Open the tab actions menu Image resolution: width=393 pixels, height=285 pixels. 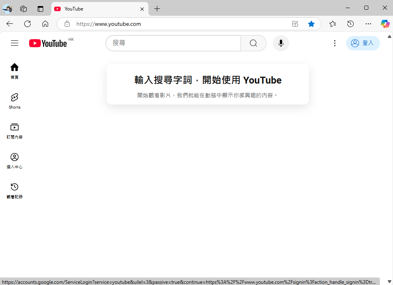pos(40,9)
